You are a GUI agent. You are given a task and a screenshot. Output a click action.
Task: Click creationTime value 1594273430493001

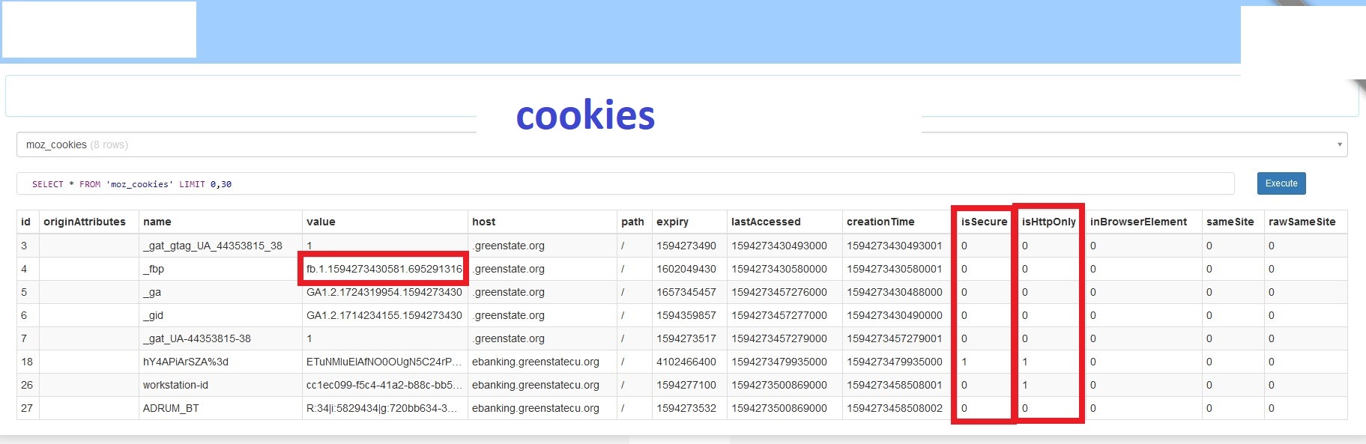click(x=895, y=246)
